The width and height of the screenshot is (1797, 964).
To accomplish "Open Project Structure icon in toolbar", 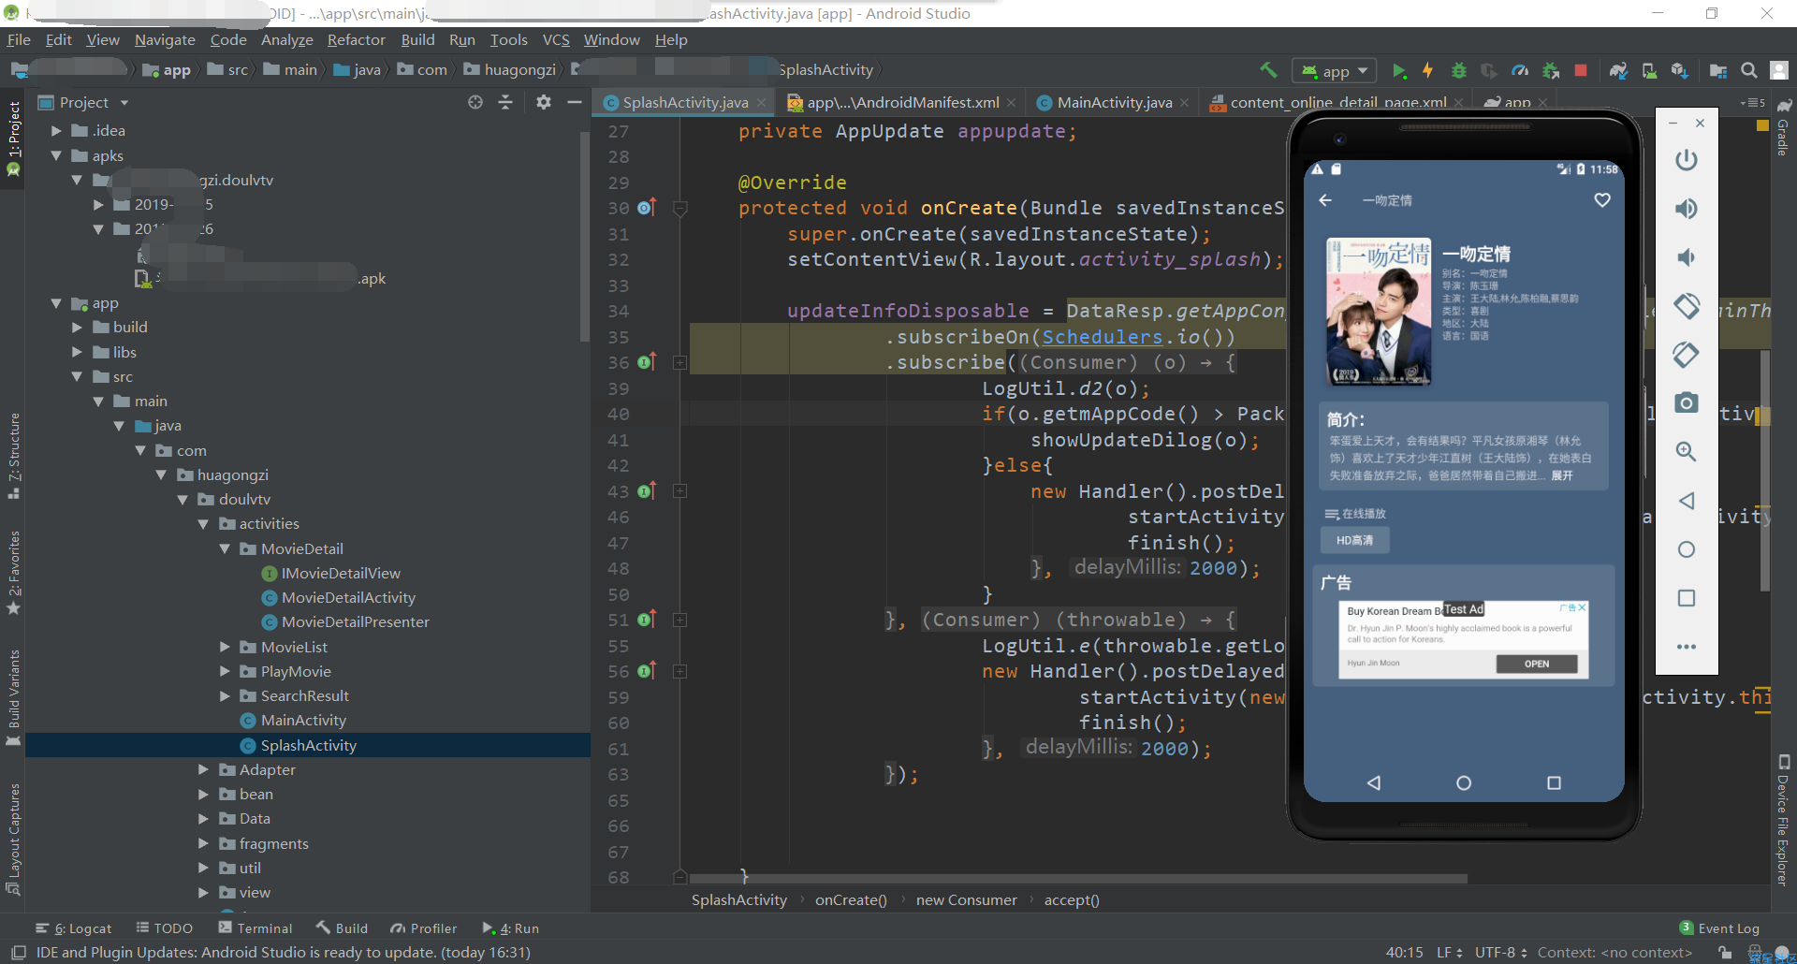I will pos(1718,70).
